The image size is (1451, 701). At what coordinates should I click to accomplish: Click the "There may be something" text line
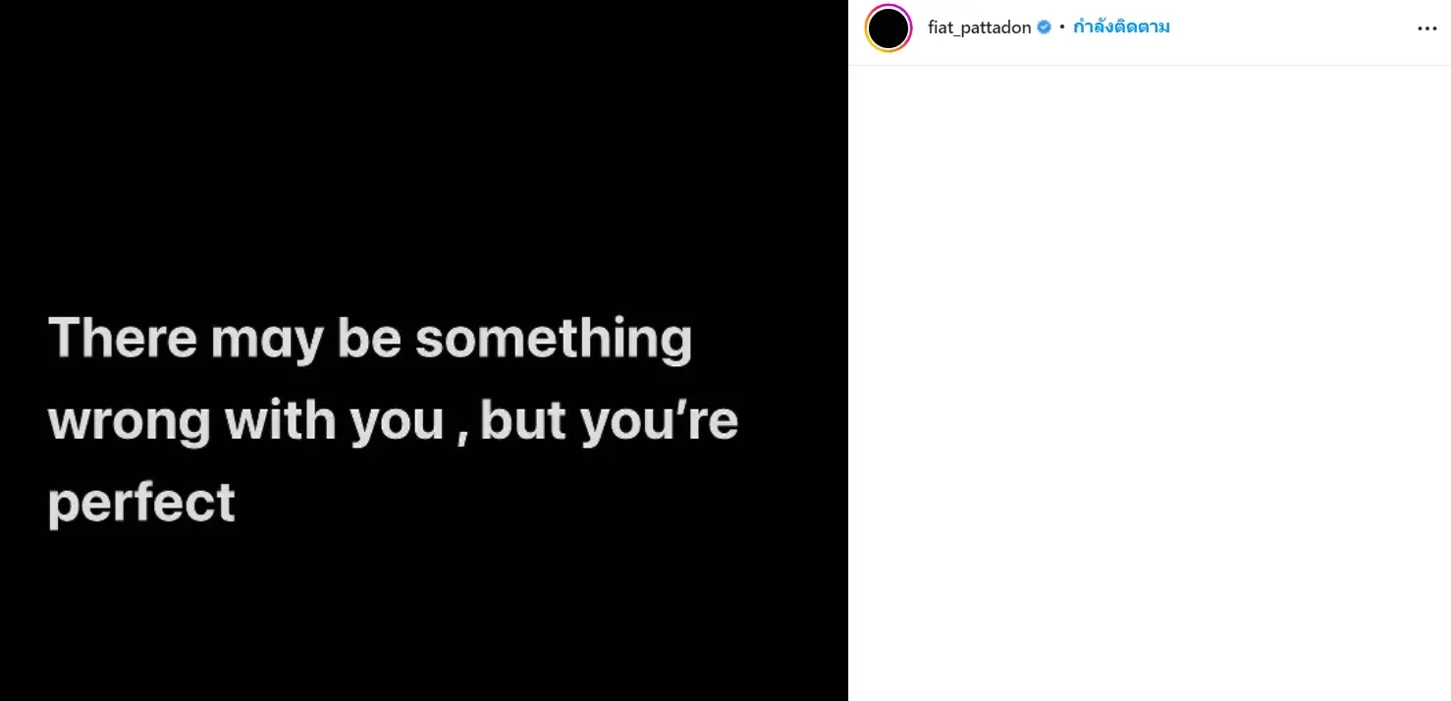[370, 339]
